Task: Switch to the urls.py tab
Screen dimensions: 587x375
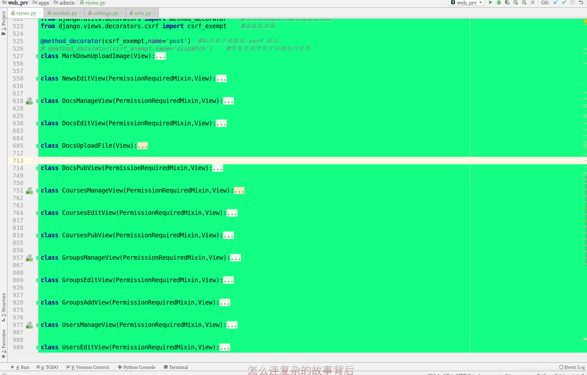Action: (143, 13)
